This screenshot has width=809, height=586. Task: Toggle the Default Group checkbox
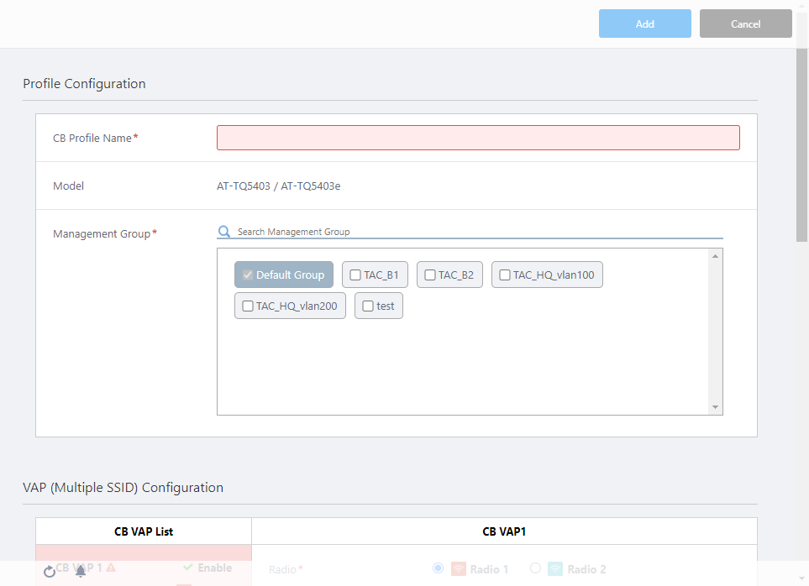click(x=248, y=275)
